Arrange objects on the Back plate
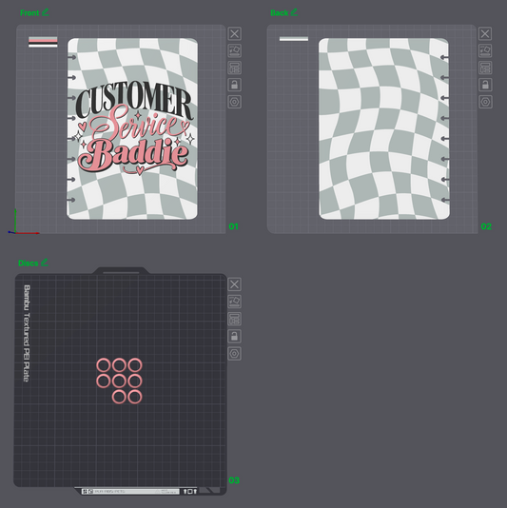 pyautogui.click(x=485, y=68)
